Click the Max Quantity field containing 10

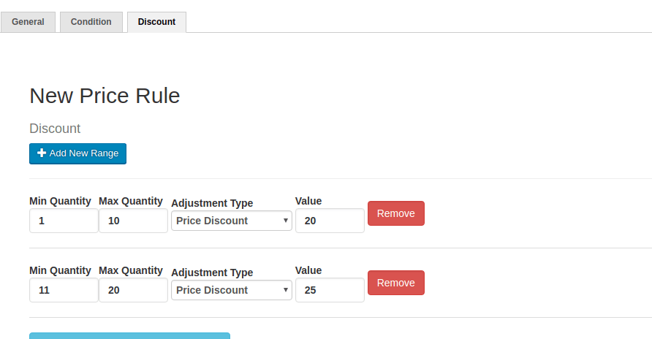coord(133,221)
